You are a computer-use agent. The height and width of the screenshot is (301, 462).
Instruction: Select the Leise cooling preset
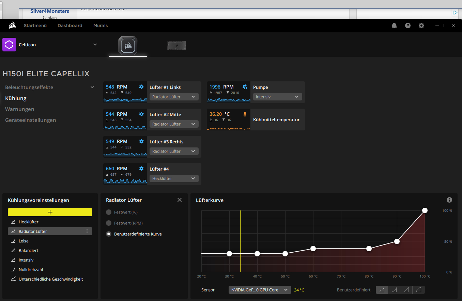[x=50, y=241]
